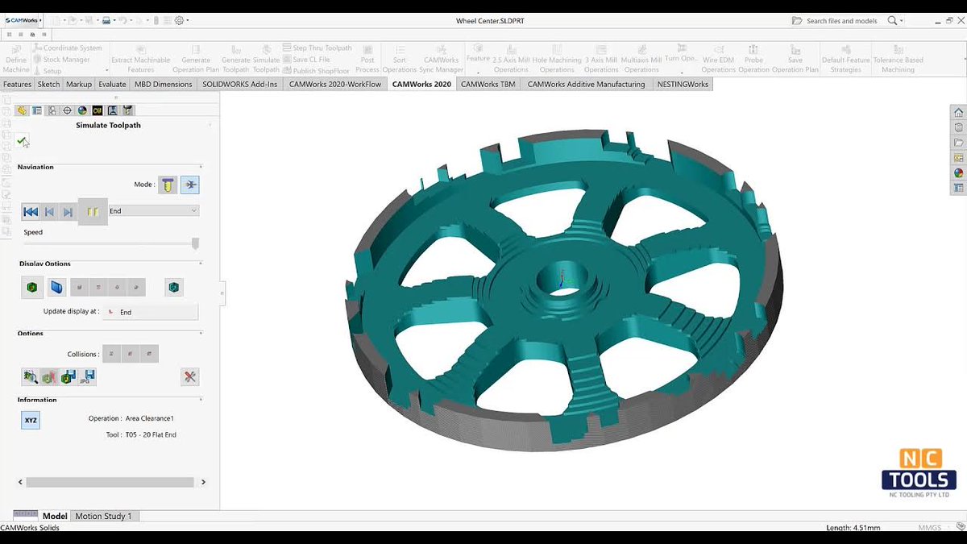Click the second Options icon beside magnifier
The height and width of the screenshot is (544, 967).
[49, 376]
